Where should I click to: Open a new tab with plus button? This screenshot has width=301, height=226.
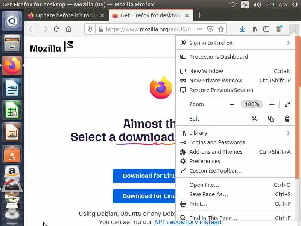click(x=200, y=15)
